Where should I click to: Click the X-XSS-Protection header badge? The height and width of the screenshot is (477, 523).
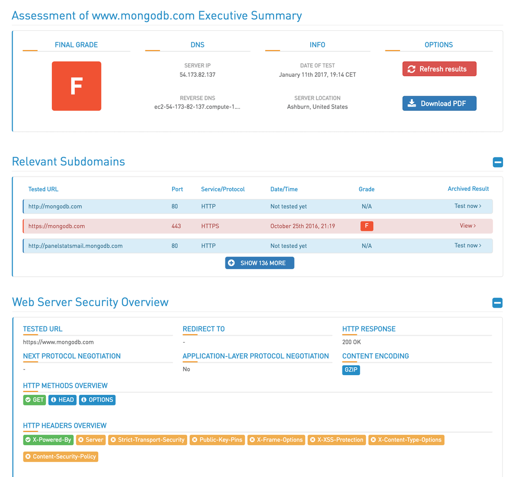pyautogui.click(x=336, y=440)
